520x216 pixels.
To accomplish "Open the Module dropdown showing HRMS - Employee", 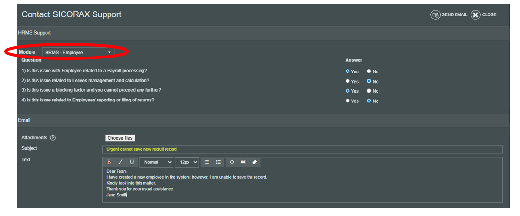I will pyautogui.click(x=78, y=52).
